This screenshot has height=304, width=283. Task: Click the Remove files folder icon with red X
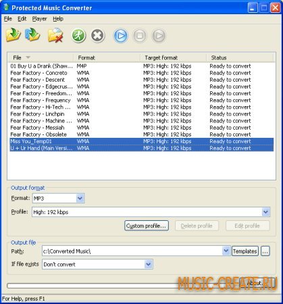point(55,35)
